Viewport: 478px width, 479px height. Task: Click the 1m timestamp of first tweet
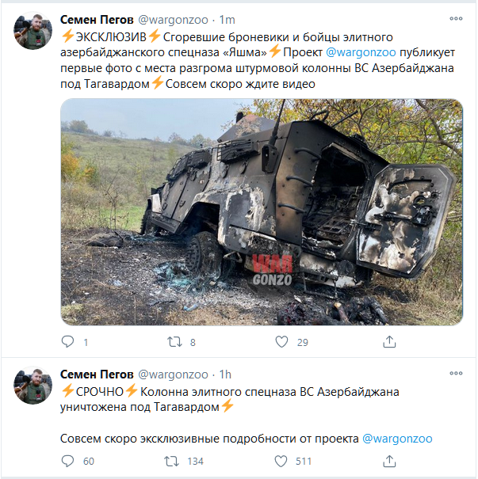[228, 20]
